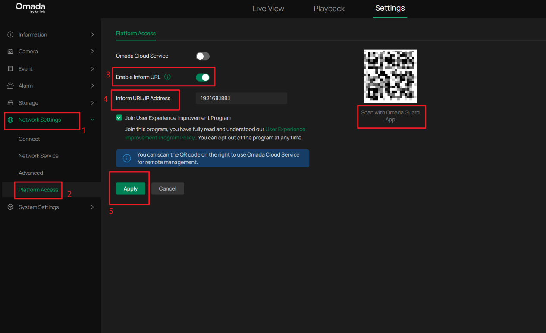The height and width of the screenshot is (333, 546).
Task: Click info icon in blue notice banner
Action: pos(127,158)
